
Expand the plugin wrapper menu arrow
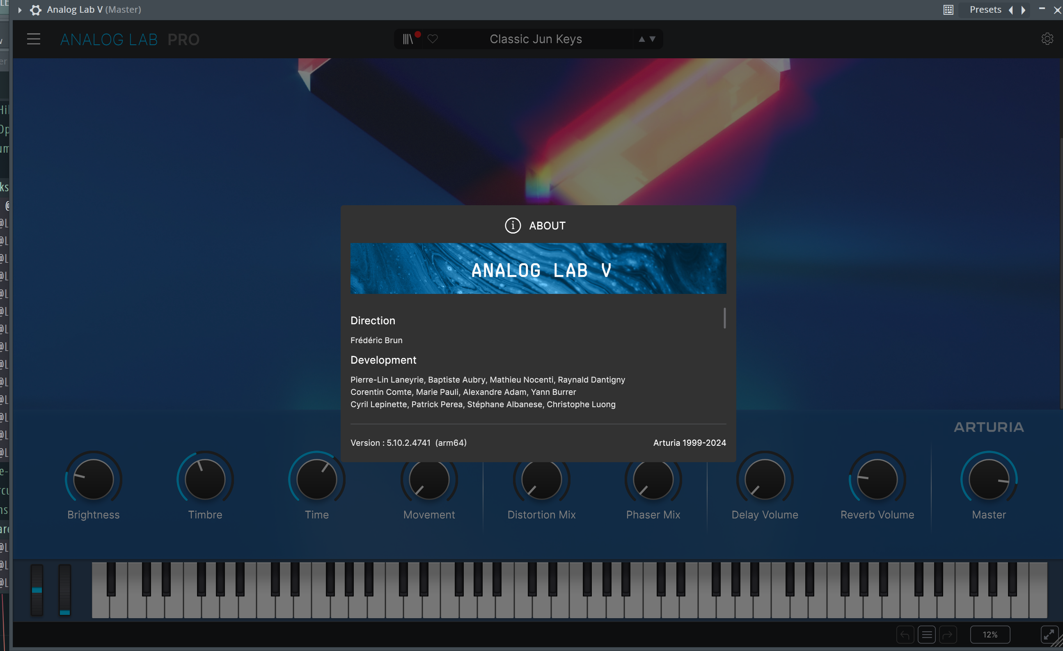20,9
